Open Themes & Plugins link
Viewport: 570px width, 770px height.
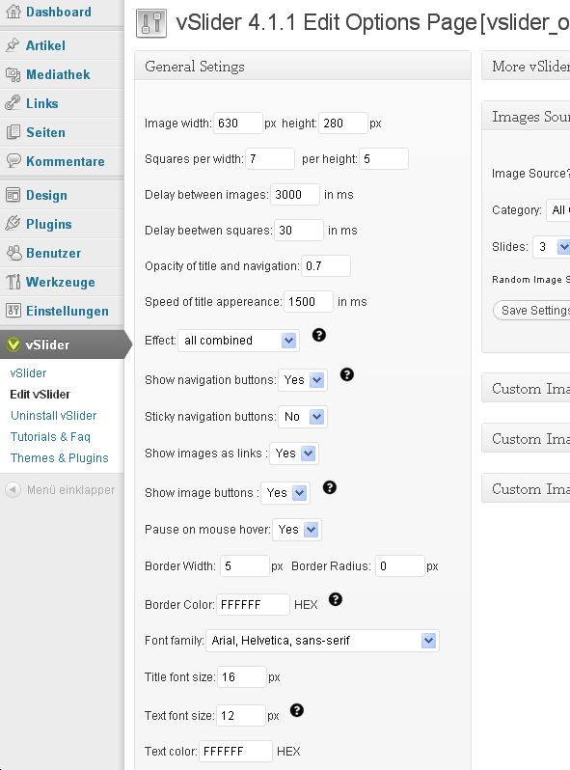[60, 457]
